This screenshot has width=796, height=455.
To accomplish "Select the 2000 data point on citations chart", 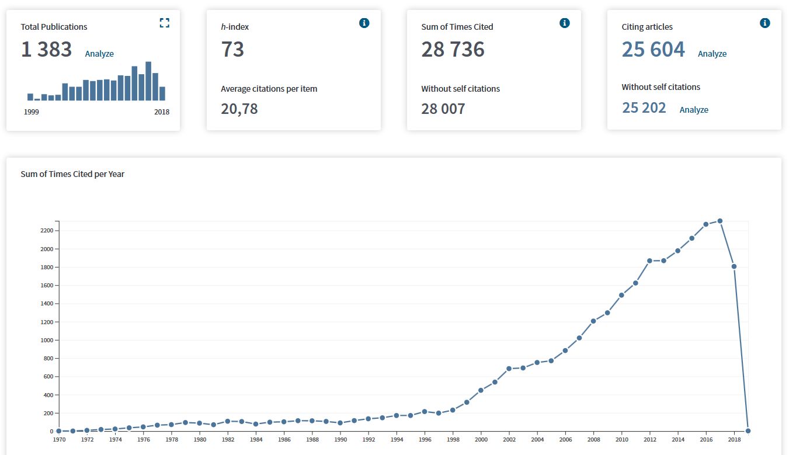I will 481,390.
